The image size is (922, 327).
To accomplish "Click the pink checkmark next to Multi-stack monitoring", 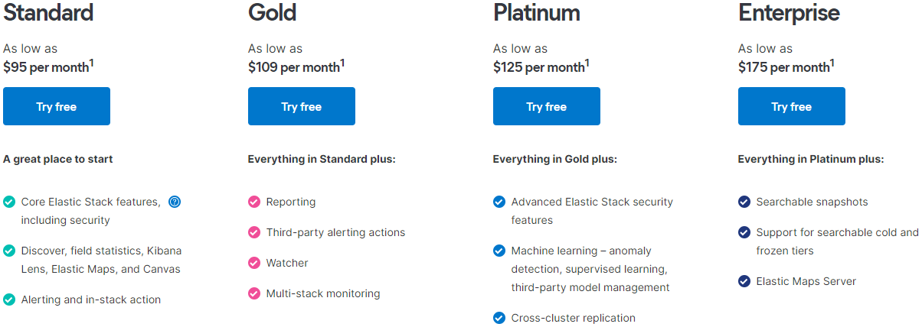I will tap(254, 293).
